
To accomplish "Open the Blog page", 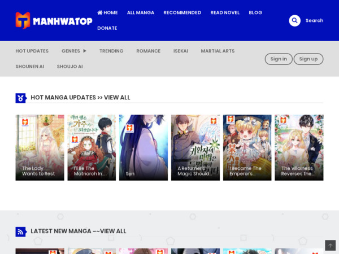I will [x=255, y=12].
